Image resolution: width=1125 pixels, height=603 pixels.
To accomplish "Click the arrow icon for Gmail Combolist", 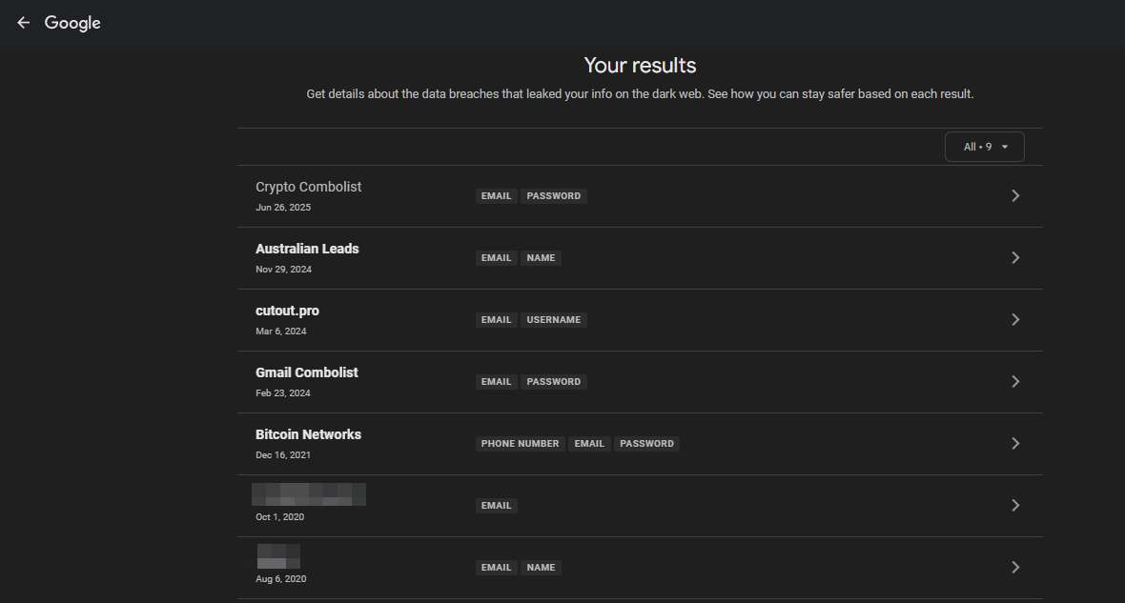I will tap(1015, 382).
